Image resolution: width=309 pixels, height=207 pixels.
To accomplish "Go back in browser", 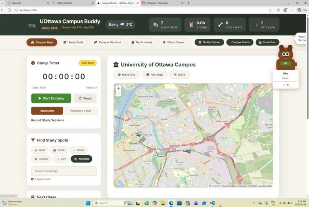I will [x=2, y=10].
